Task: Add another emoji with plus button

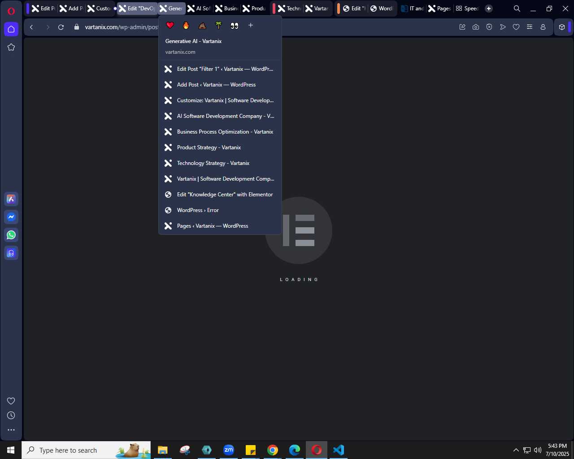Action: (x=251, y=26)
